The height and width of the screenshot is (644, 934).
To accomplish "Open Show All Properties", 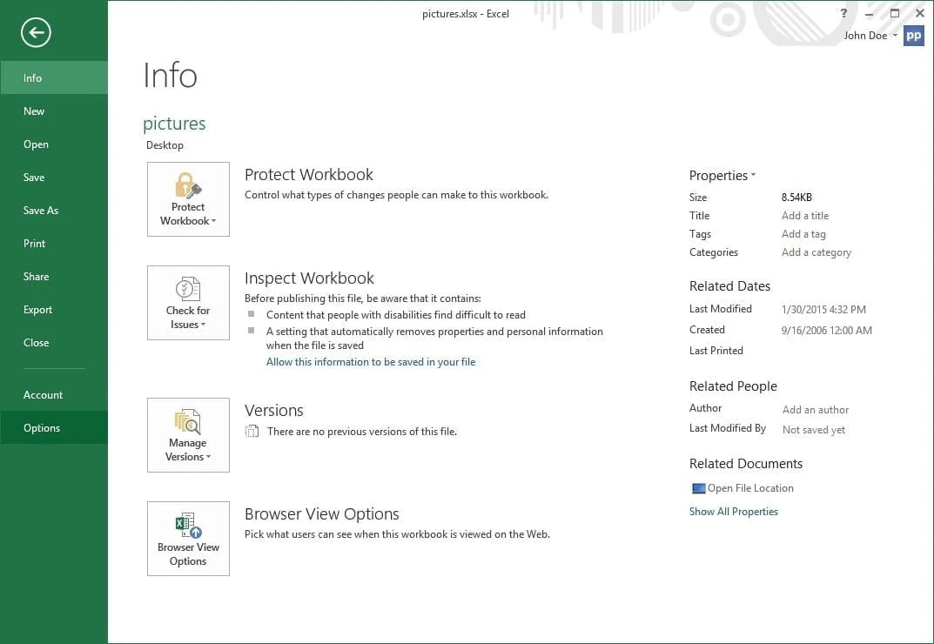I will click(x=733, y=511).
